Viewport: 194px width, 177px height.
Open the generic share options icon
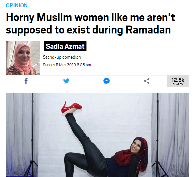coord(147,81)
